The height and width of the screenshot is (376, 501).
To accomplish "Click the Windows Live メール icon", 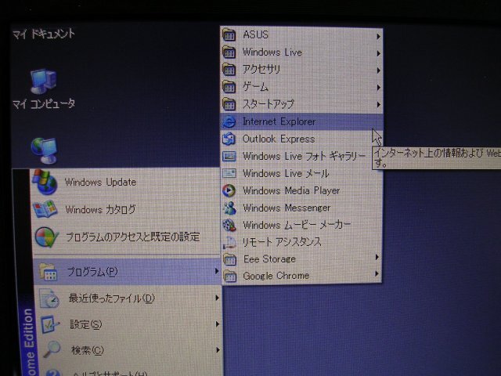I will (229, 173).
